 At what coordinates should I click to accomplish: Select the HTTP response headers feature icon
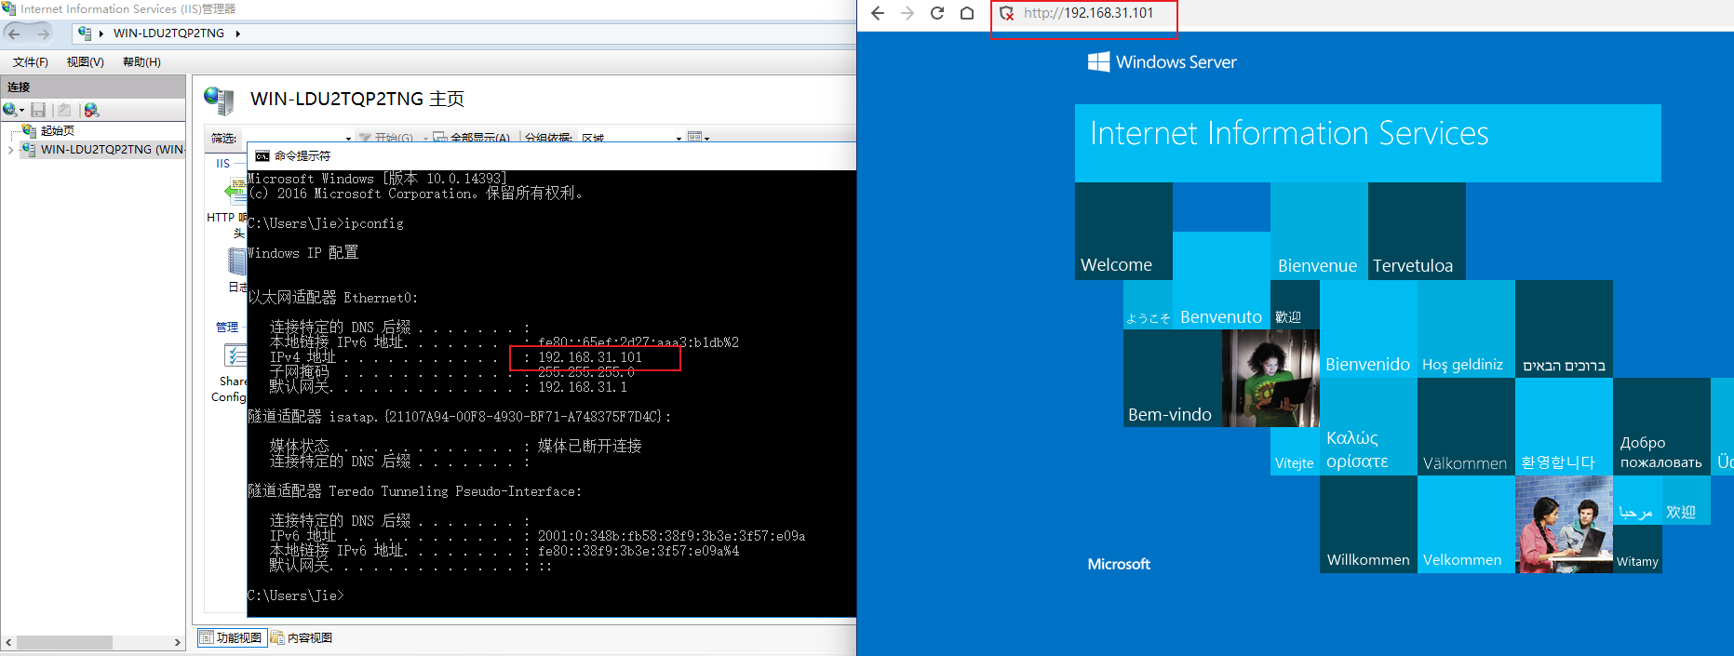235,192
